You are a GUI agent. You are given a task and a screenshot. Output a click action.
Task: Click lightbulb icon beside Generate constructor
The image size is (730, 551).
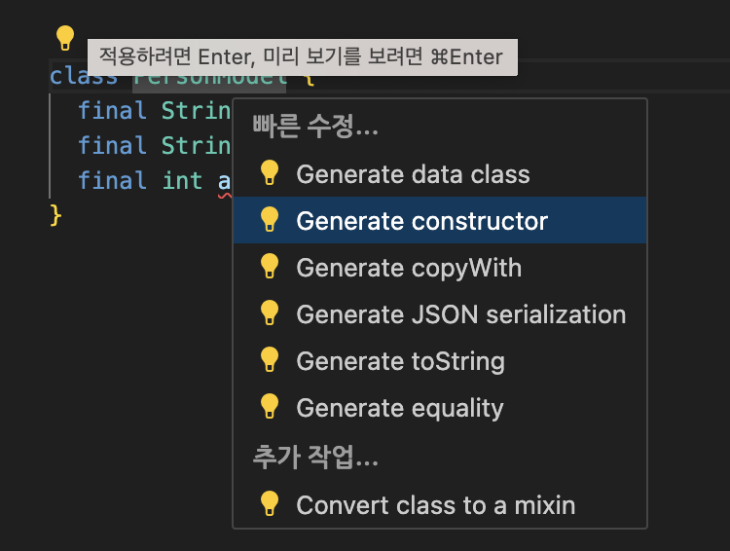coord(270,219)
